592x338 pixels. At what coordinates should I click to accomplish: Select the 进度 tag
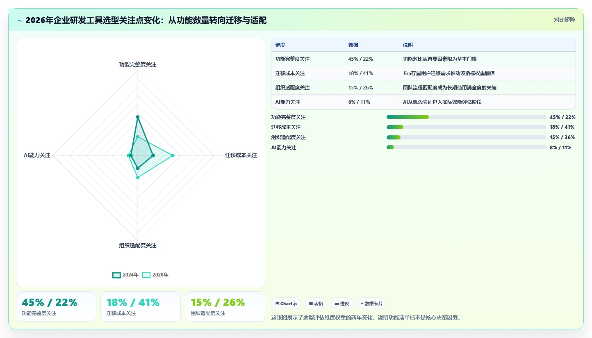[342, 304]
